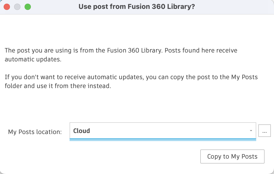Click the blue highlight bar under Cloud field

coord(163,140)
